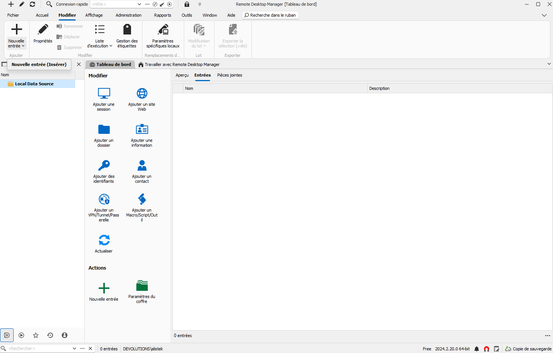Viewport: 553px width, 353px height.
Task: Sort by the Description column header
Action: click(x=460, y=88)
